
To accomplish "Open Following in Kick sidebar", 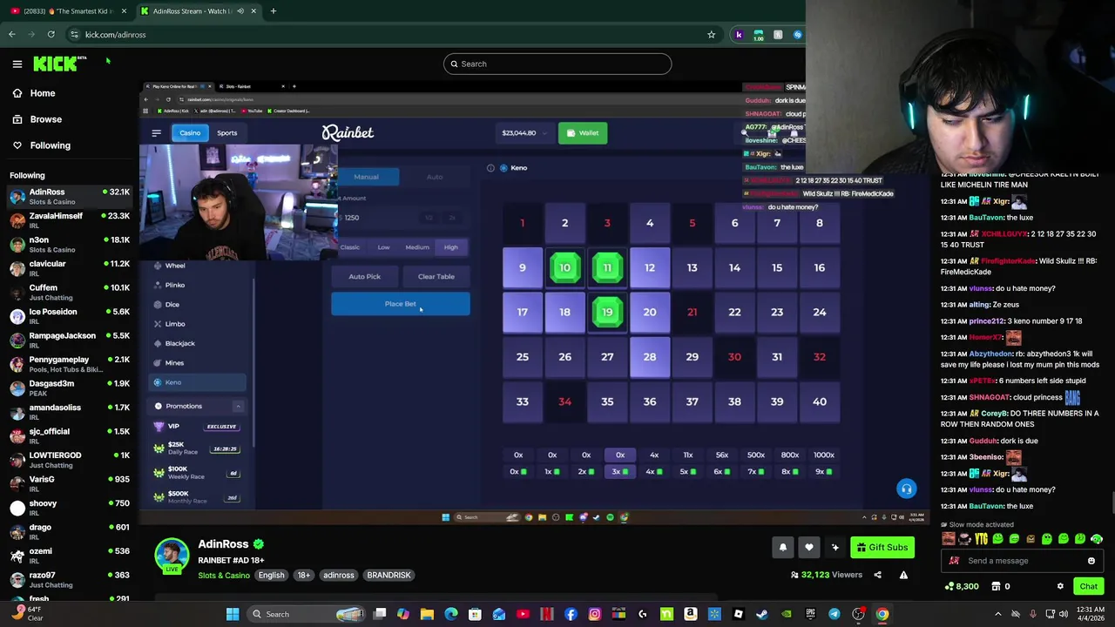I will click(x=42, y=145).
